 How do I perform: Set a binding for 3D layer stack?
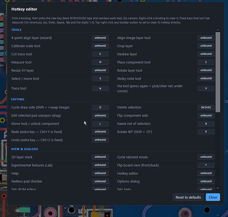(100, 157)
